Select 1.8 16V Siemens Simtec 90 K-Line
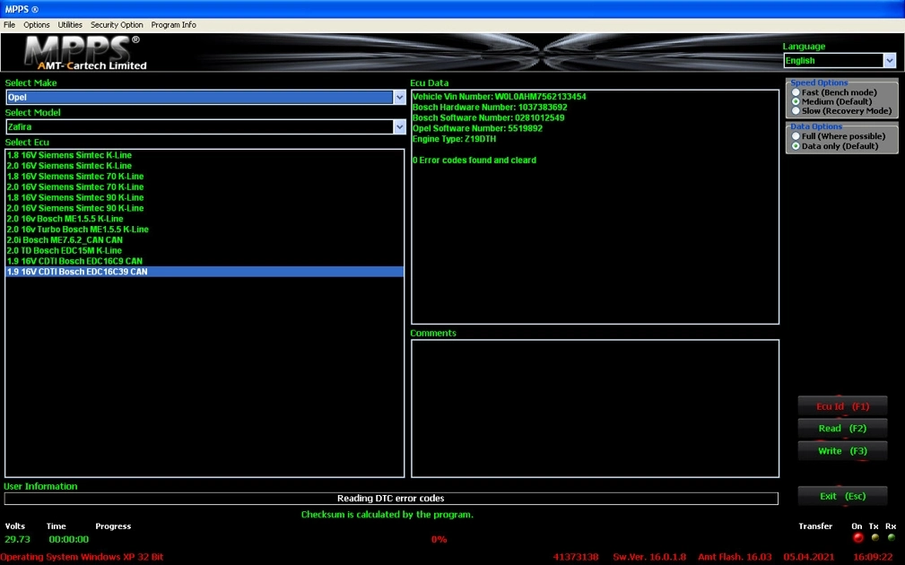Screen dimensions: 905x565 tap(204, 197)
